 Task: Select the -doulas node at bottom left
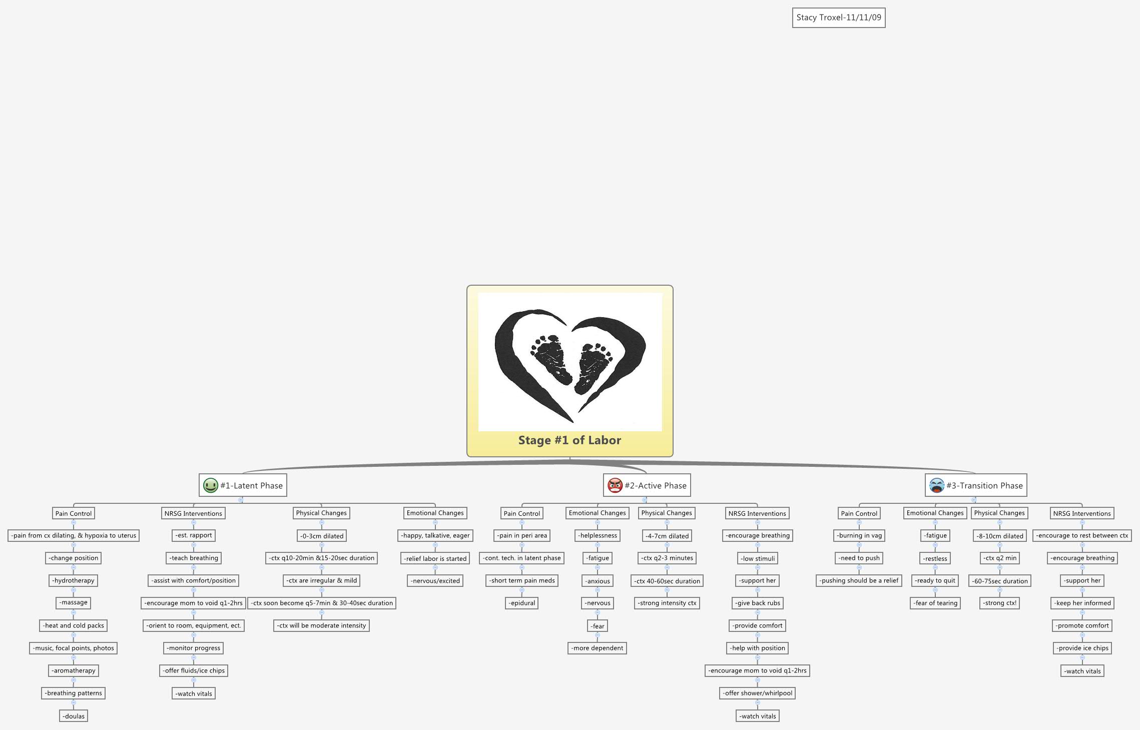pyautogui.click(x=73, y=715)
